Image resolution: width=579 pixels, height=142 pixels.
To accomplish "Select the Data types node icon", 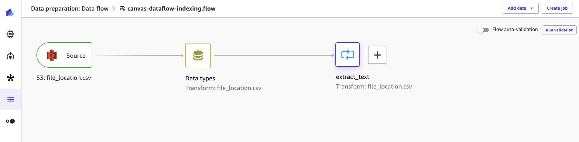I will pyautogui.click(x=198, y=56).
